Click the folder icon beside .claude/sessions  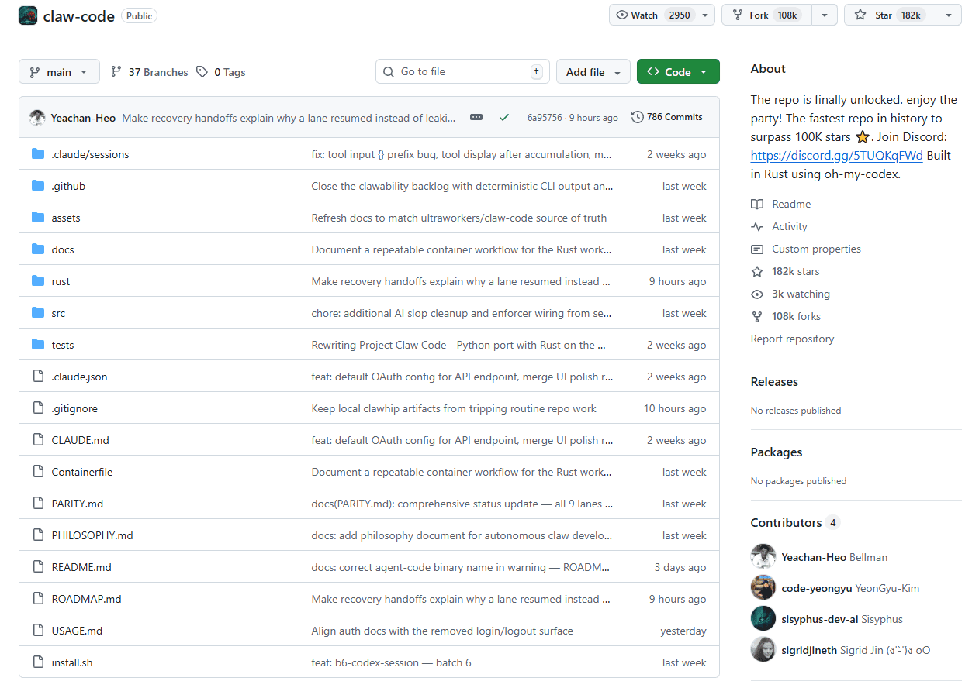(x=38, y=154)
